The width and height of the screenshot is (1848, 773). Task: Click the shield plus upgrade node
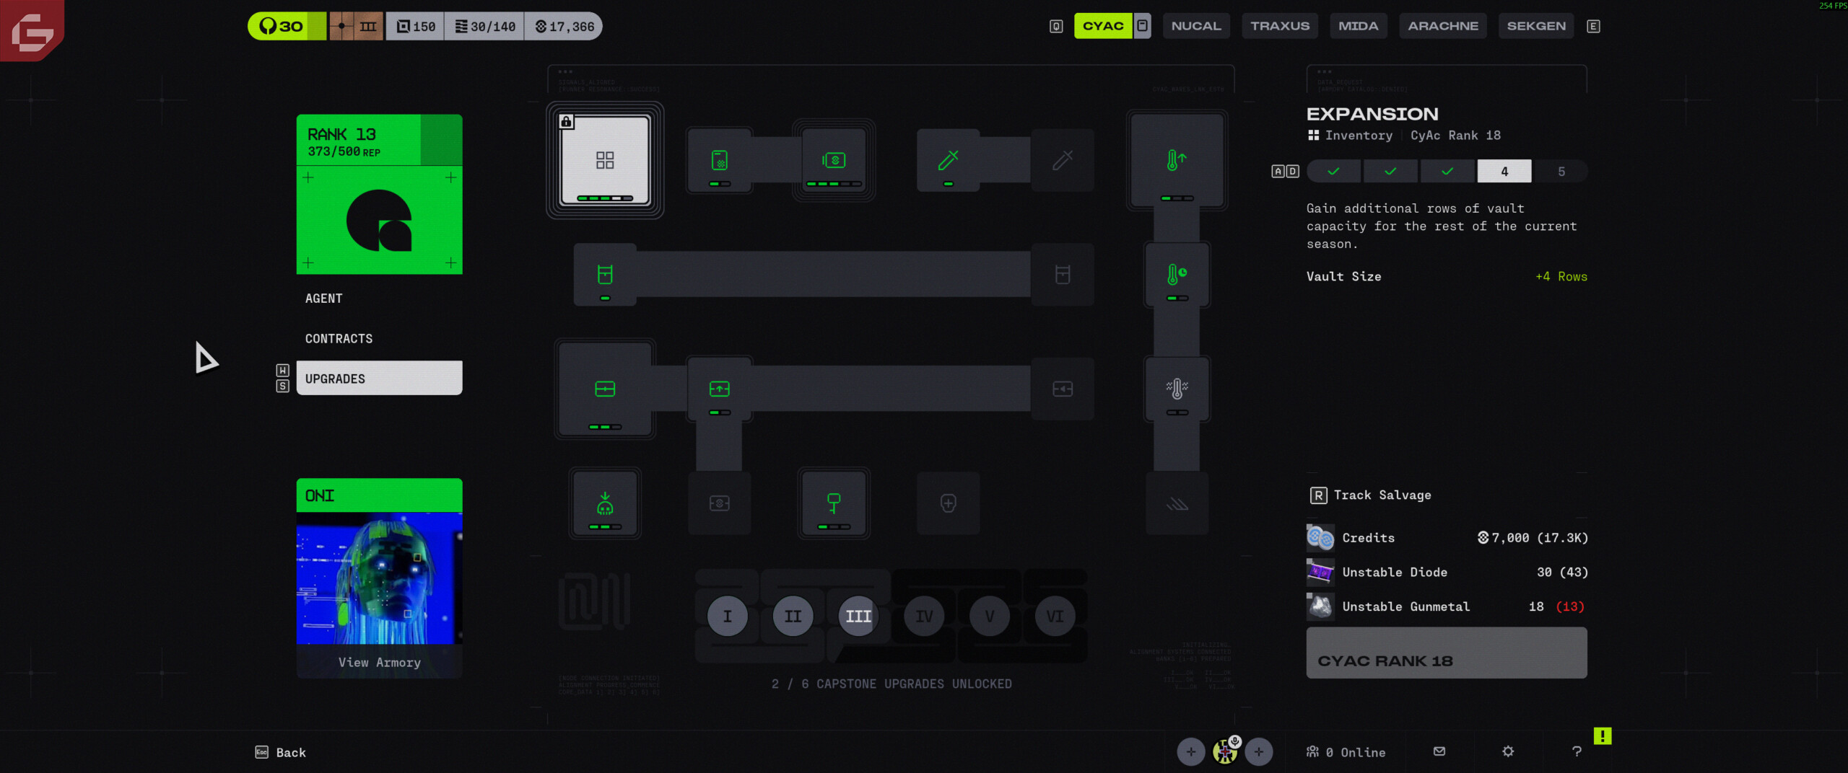tap(948, 503)
